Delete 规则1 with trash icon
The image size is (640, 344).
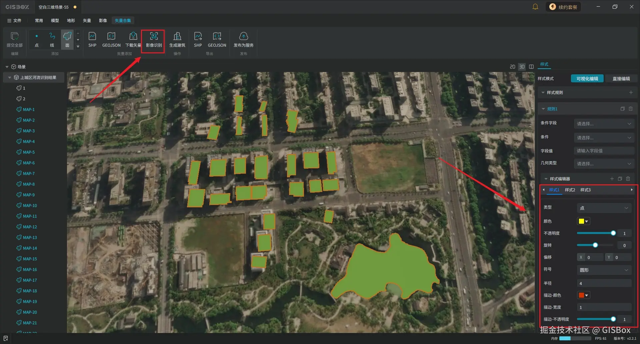point(631,109)
